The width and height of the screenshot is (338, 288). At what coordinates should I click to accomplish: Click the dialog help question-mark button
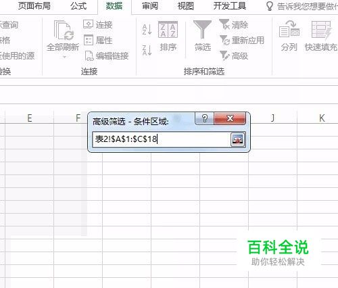(205, 118)
